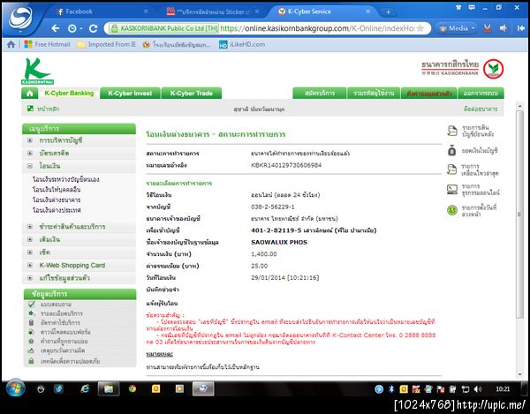Open the third sub-link under the opened menu section
The width and height of the screenshot is (530, 414).
pos(57,199)
